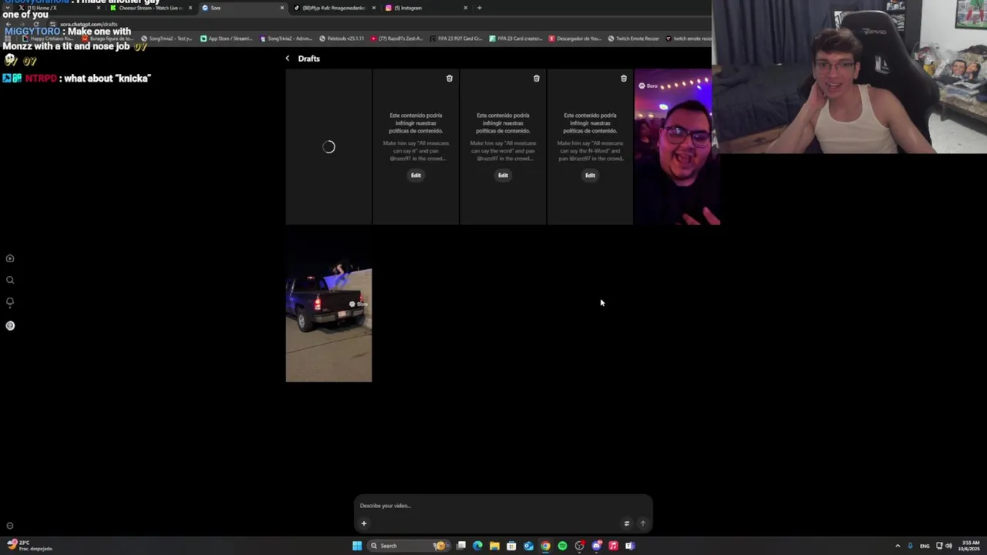Focus the "Describe your video" prompt field
Viewport: 987px width, 555px height.
(503, 506)
